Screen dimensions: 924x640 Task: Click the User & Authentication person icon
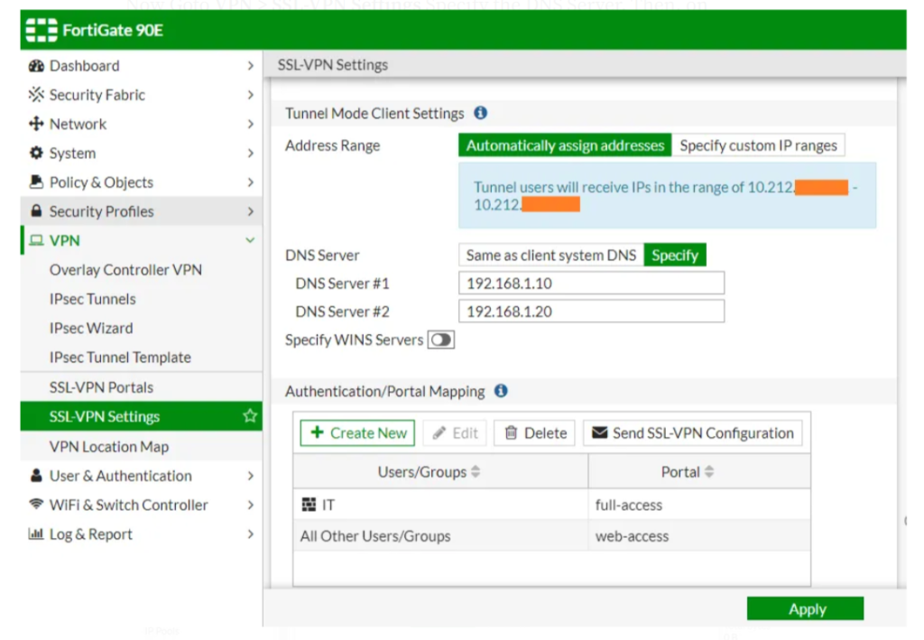(x=36, y=476)
